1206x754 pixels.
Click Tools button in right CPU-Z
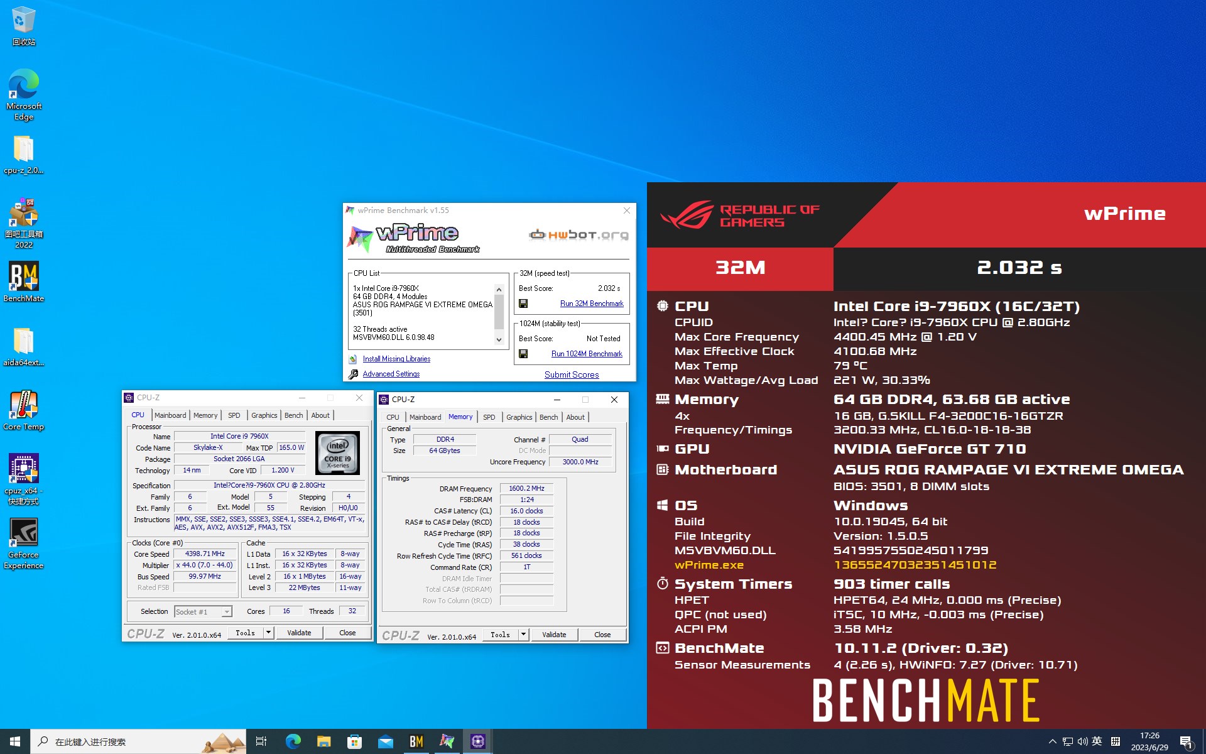pyautogui.click(x=500, y=635)
